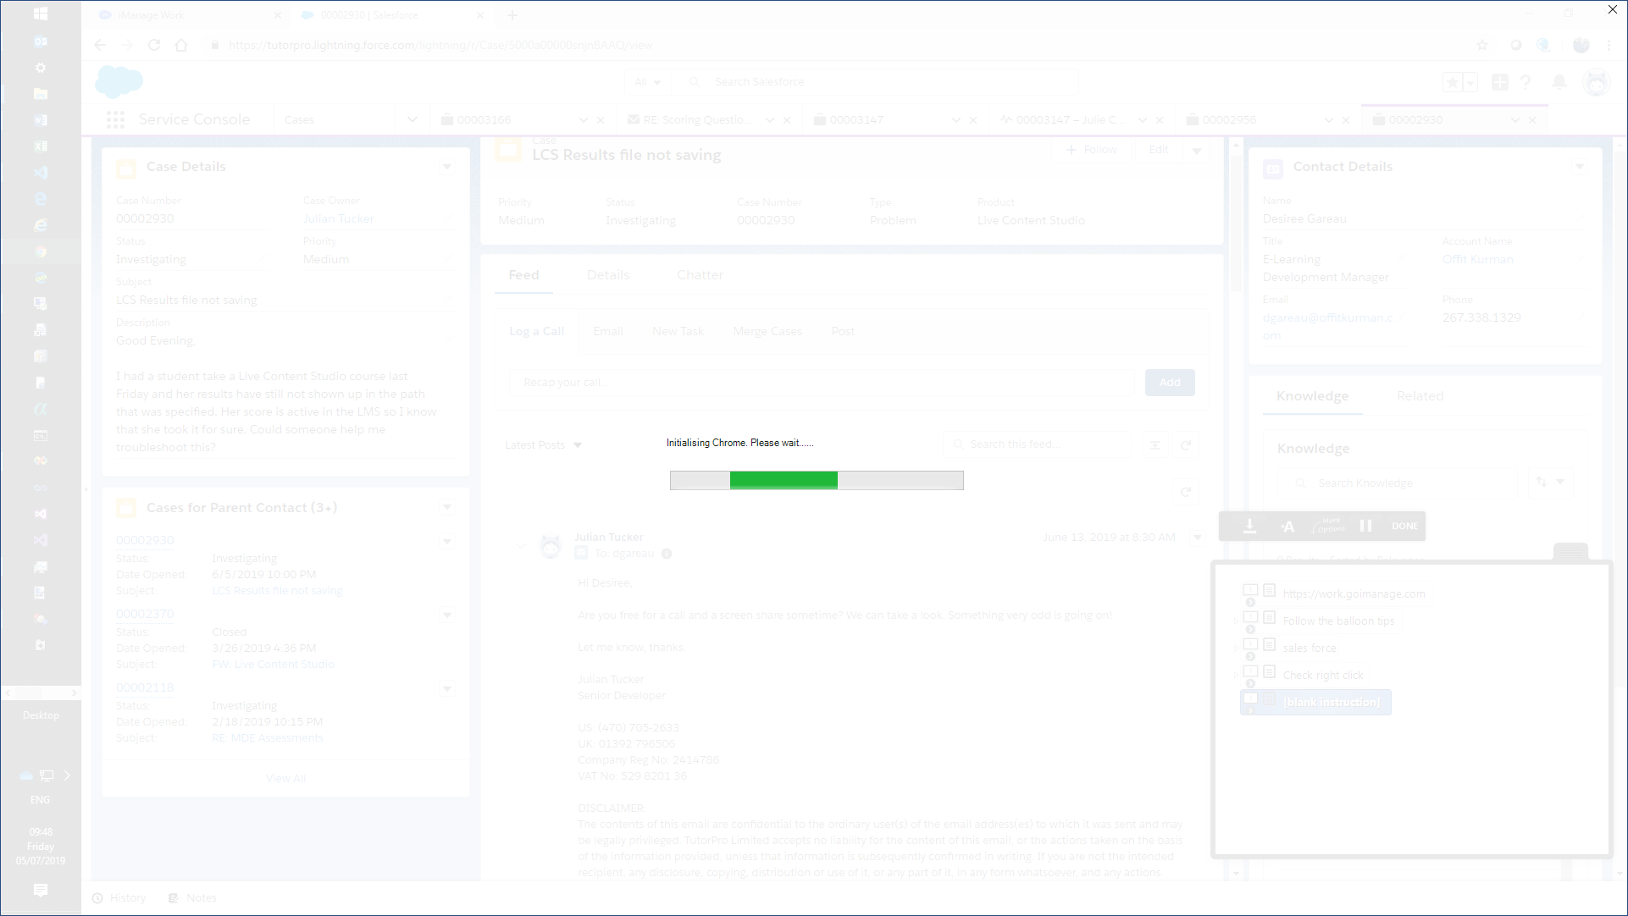
Task: Open Latest Posts sort dropdown
Action: pyautogui.click(x=544, y=445)
